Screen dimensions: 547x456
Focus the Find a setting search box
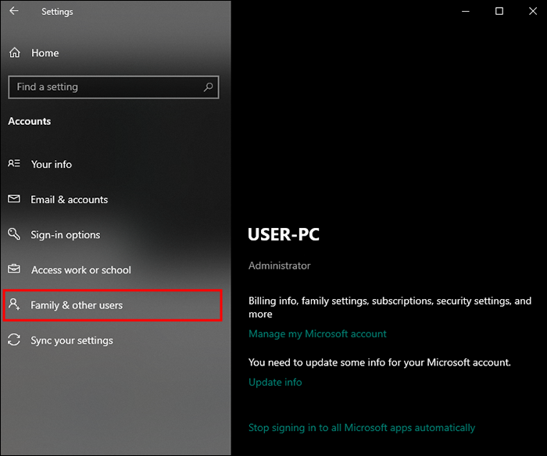[105, 87]
